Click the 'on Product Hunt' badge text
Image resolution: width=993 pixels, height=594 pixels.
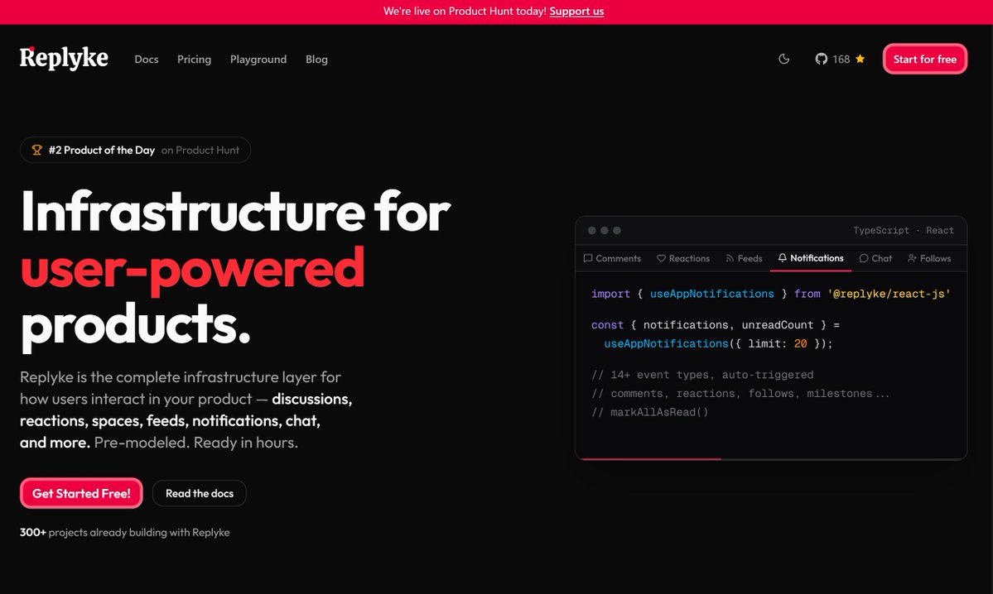pos(200,150)
